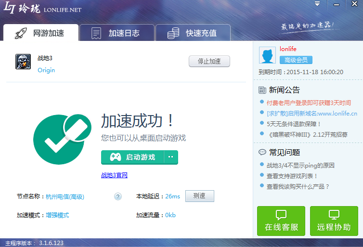Click the Battlefield 3 game icon
Image resolution: width=363 pixels, height=247 pixels.
coord(23,62)
